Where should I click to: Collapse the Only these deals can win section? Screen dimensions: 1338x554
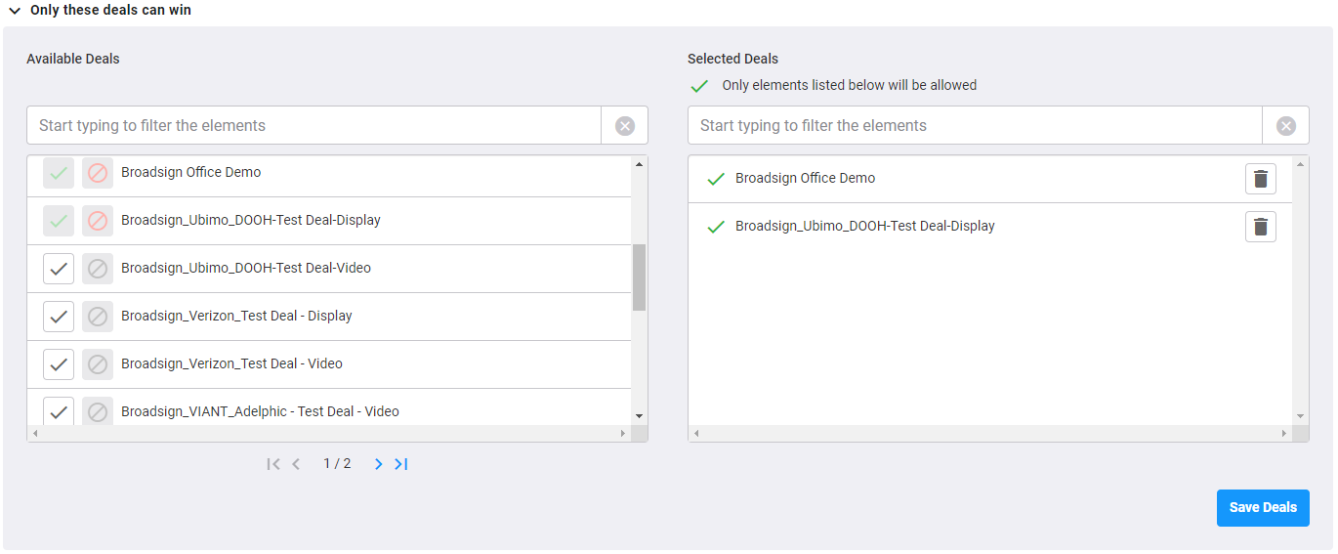click(x=15, y=11)
